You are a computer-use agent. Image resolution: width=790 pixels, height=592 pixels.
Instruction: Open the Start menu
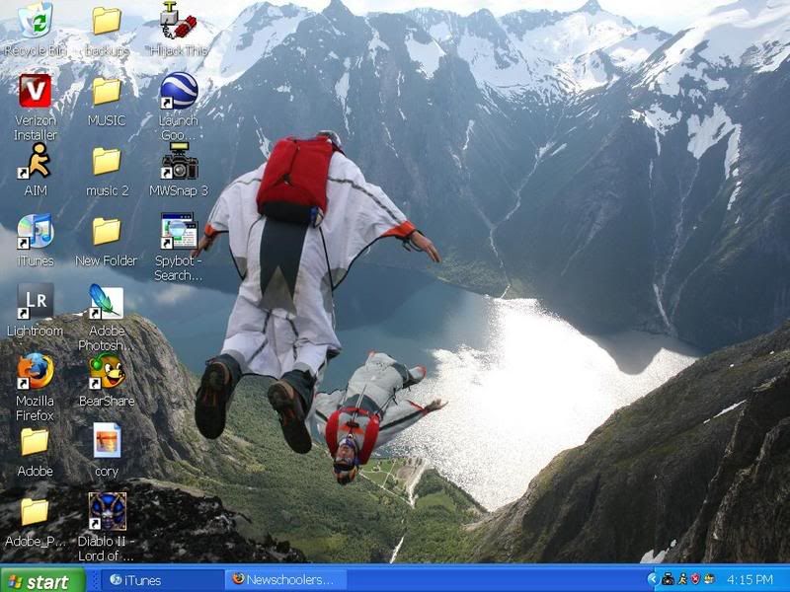tap(37, 580)
